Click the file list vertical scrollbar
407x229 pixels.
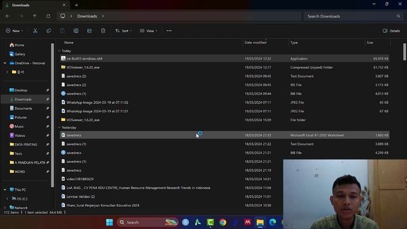coord(404,52)
